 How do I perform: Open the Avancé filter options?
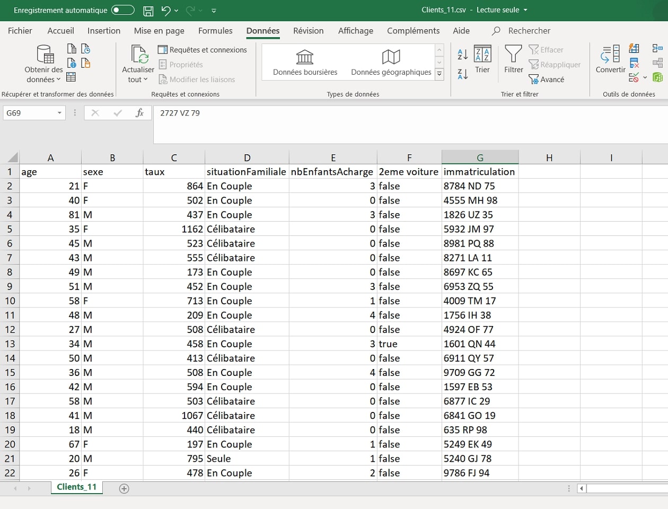[x=547, y=80]
